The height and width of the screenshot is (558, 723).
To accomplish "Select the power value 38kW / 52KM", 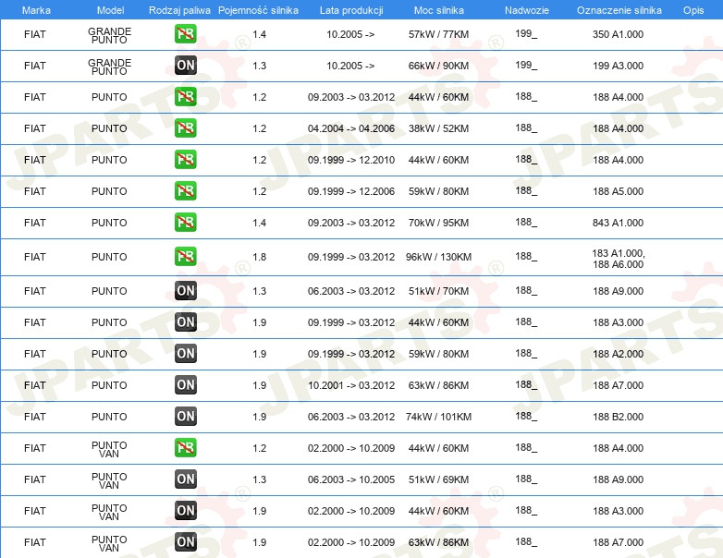I will 438,128.
